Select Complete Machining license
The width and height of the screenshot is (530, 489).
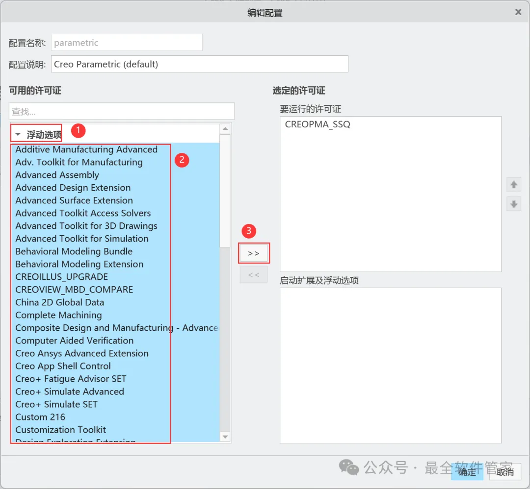point(115,315)
